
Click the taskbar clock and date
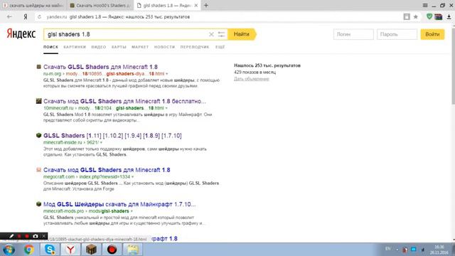439,250
